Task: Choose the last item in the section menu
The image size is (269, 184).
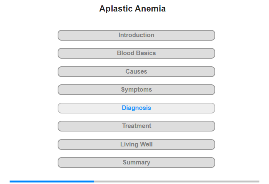Action: point(136,163)
